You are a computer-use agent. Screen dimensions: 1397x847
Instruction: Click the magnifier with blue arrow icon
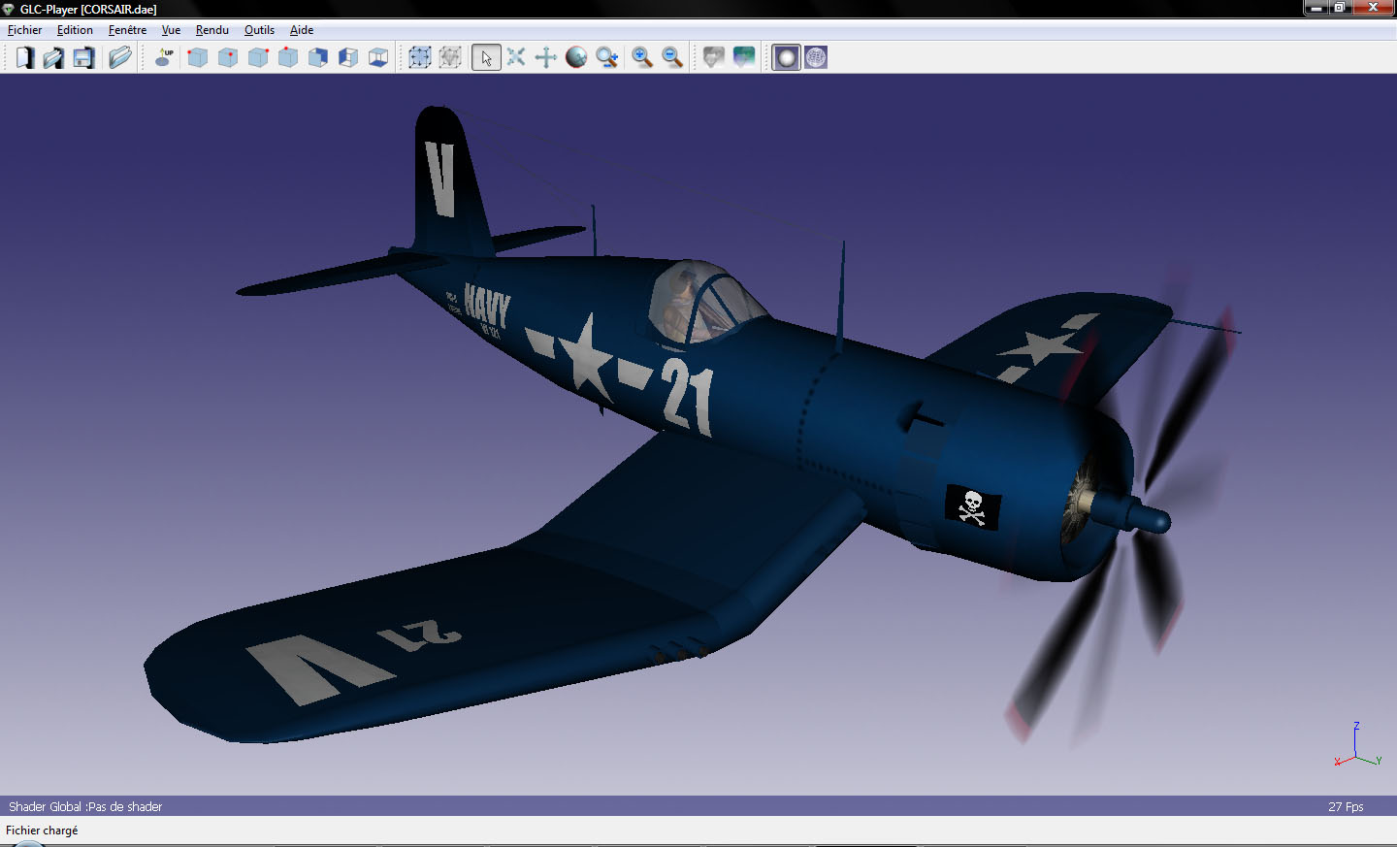[607, 57]
